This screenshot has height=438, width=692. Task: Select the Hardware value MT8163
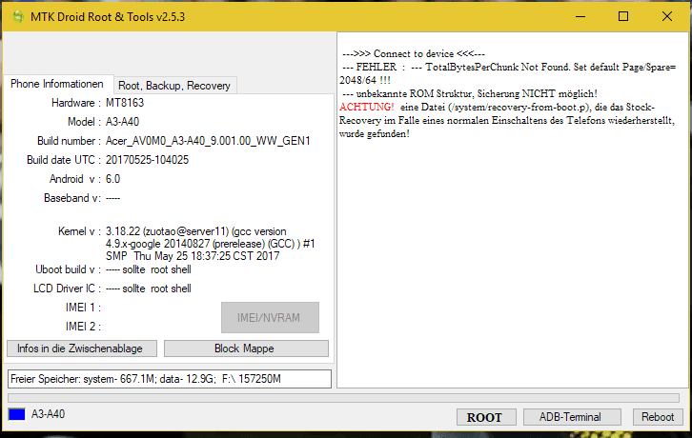(125, 103)
